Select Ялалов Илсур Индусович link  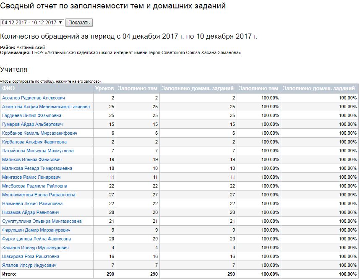29,265
